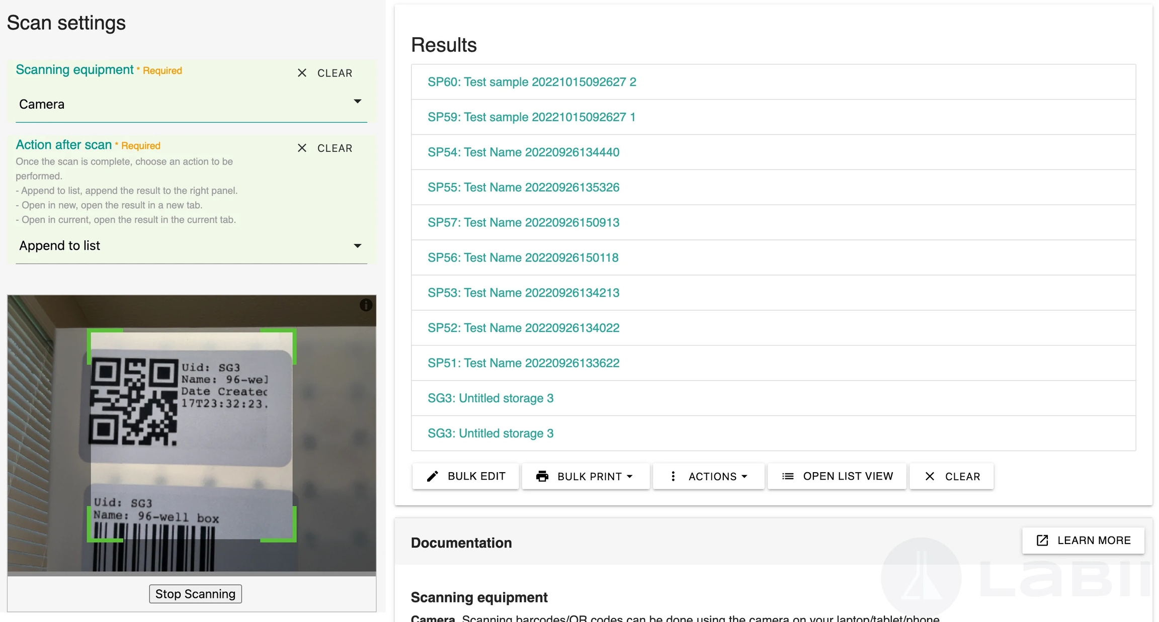Open SP60 Test sample result link

click(532, 82)
